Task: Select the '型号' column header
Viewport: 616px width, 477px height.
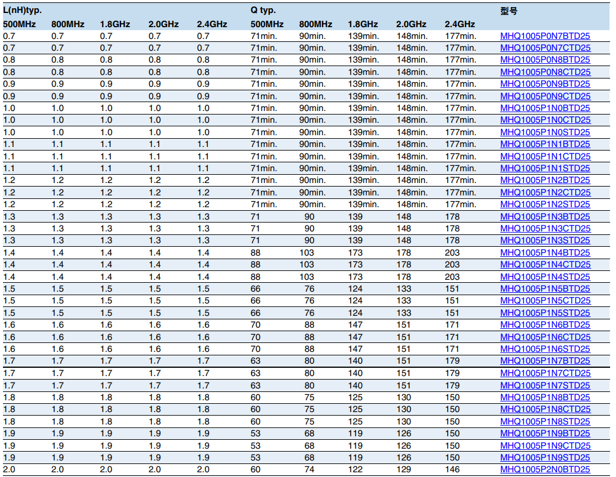Action: tap(509, 11)
